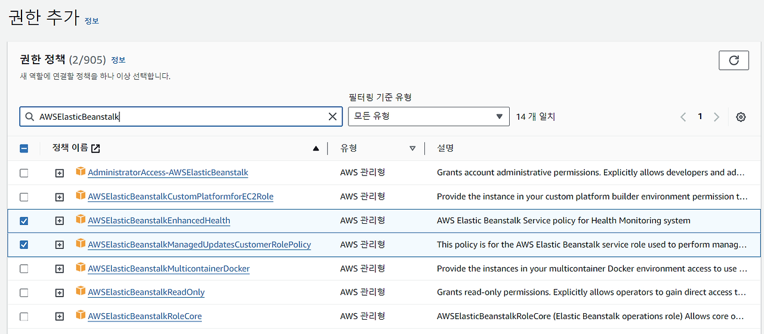The width and height of the screenshot is (764, 334).
Task: Open AWSElasticBeanstalkEnhancedHealth policy link
Action: [x=159, y=221]
